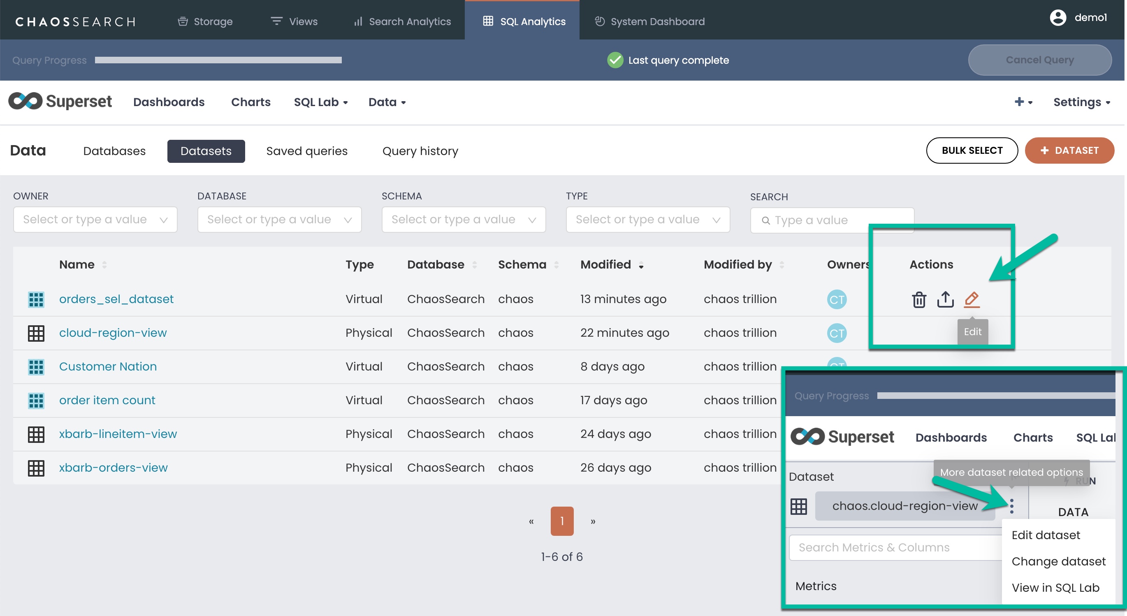
Task: Click the Superset logo
Action: click(x=60, y=102)
